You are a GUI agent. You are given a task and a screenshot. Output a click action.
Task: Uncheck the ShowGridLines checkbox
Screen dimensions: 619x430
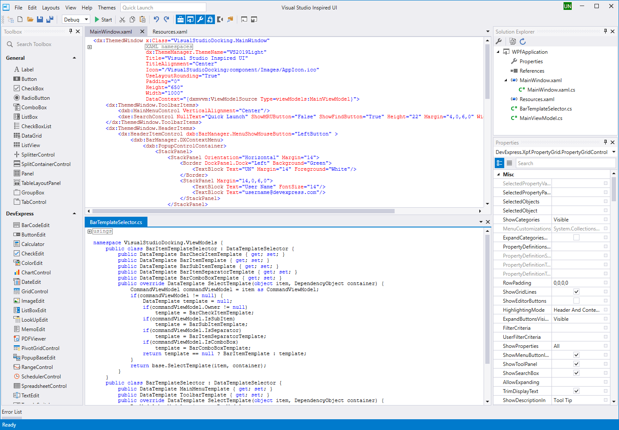[x=576, y=292]
